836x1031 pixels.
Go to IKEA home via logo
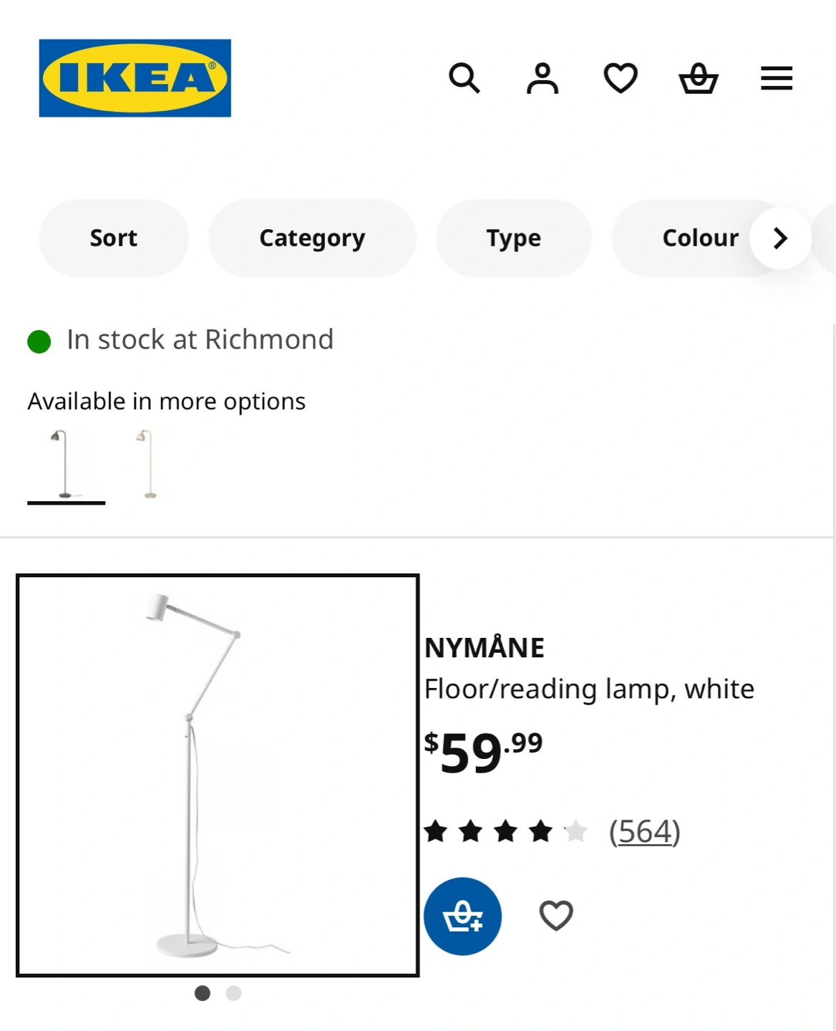tap(135, 78)
